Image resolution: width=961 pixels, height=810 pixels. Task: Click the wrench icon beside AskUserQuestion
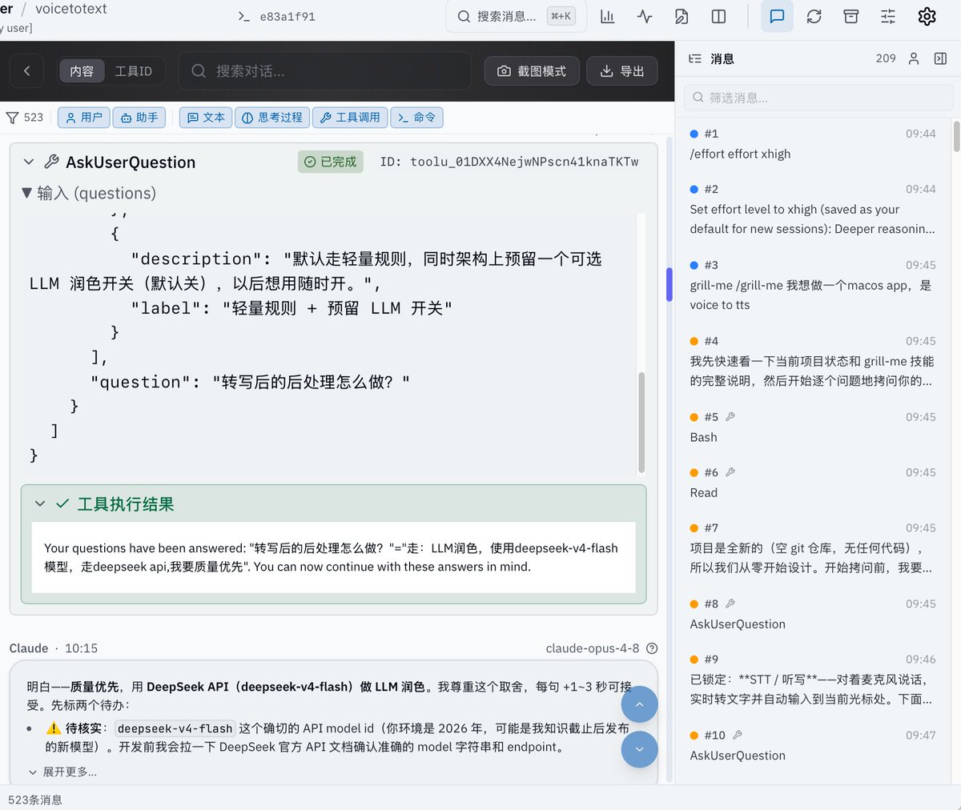pos(51,162)
